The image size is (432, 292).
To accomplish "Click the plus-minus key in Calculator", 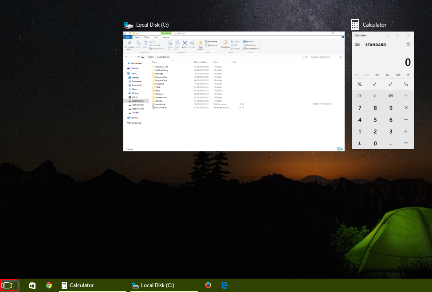I will click(360, 143).
